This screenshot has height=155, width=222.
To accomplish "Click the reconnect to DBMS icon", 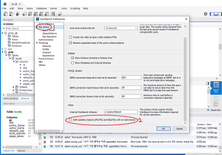I will coord(60,14).
